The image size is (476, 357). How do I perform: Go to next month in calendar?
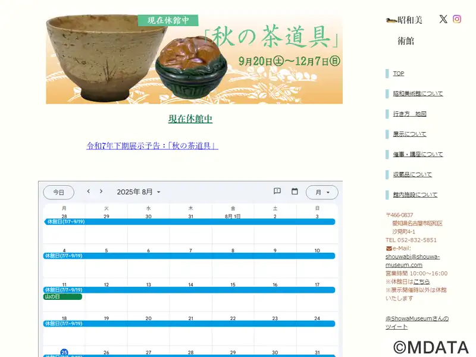(x=101, y=191)
